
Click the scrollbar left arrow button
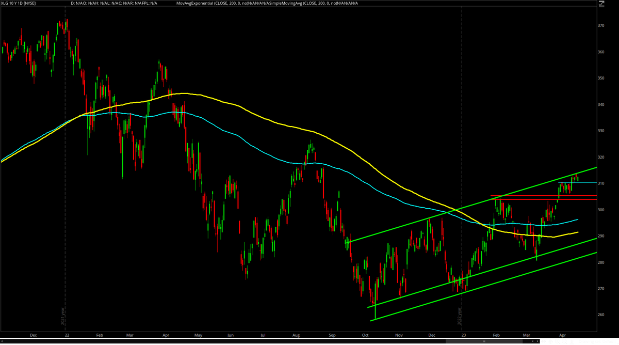coord(2,341)
